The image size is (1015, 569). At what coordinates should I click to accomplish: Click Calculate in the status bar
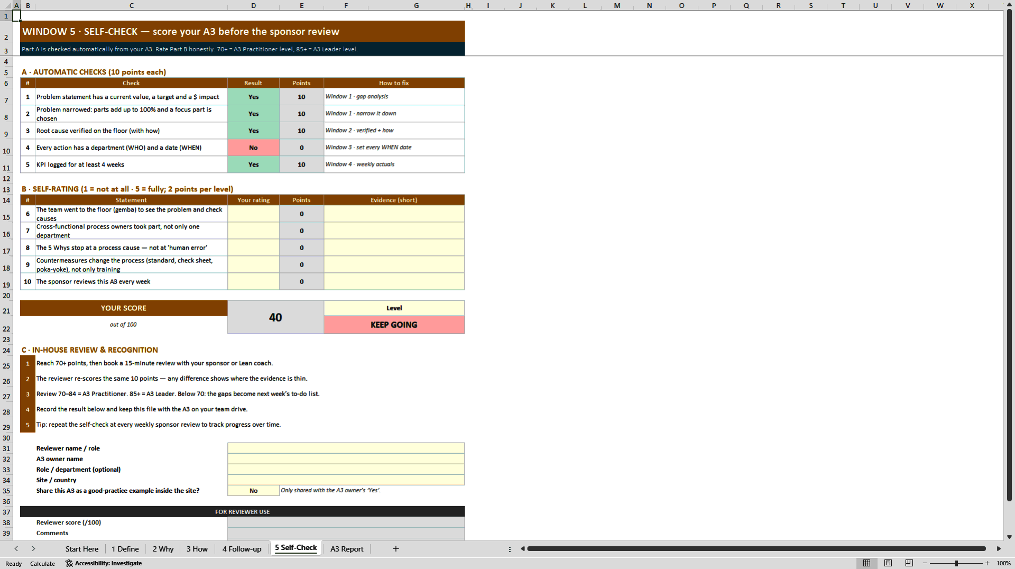(42, 564)
